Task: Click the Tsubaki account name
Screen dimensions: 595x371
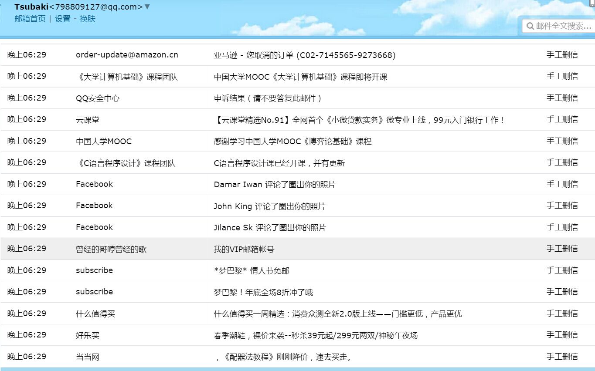Action: coord(33,7)
